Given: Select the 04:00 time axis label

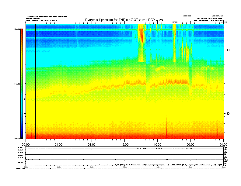Looking at the screenshot, I should [59, 144].
